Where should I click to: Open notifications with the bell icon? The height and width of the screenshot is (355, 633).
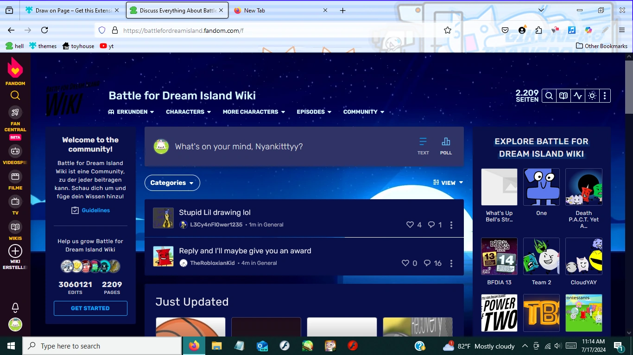click(x=15, y=308)
